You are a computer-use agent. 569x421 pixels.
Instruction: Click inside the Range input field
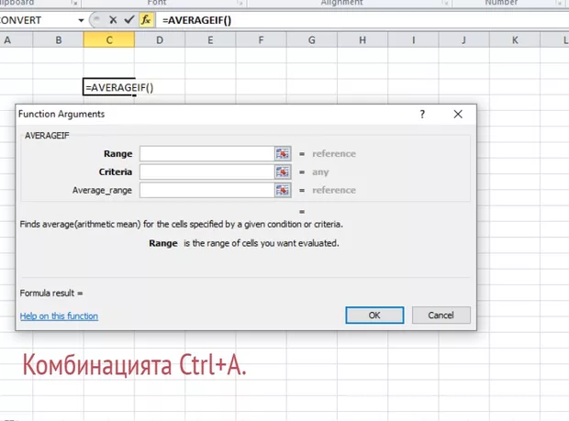206,153
